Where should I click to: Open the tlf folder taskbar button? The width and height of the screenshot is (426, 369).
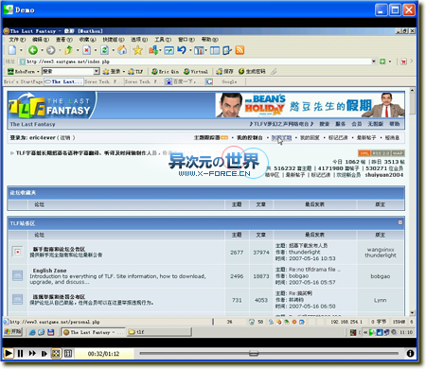[x=159, y=332]
